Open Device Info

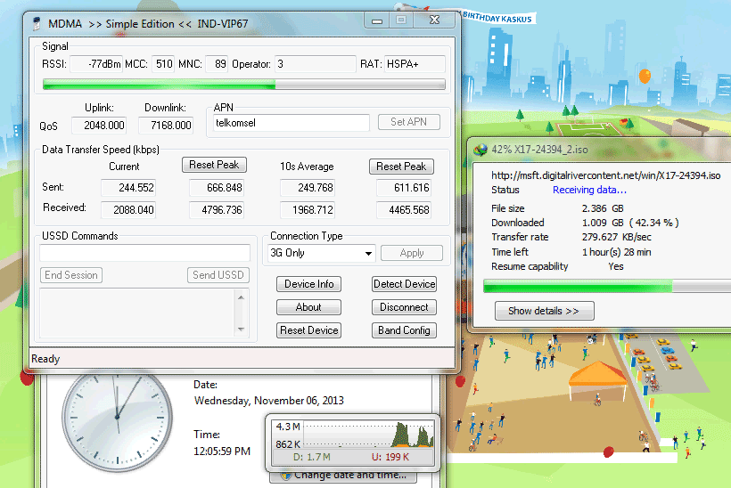pos(308,284)
